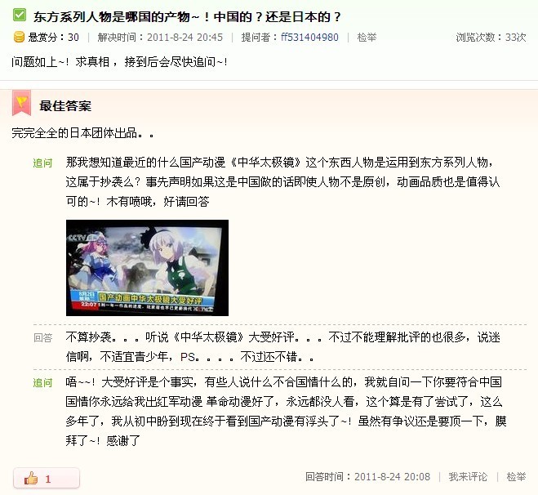
Task: Click the answer text 完完全全的日本团体出品
Action: (82, 133)
